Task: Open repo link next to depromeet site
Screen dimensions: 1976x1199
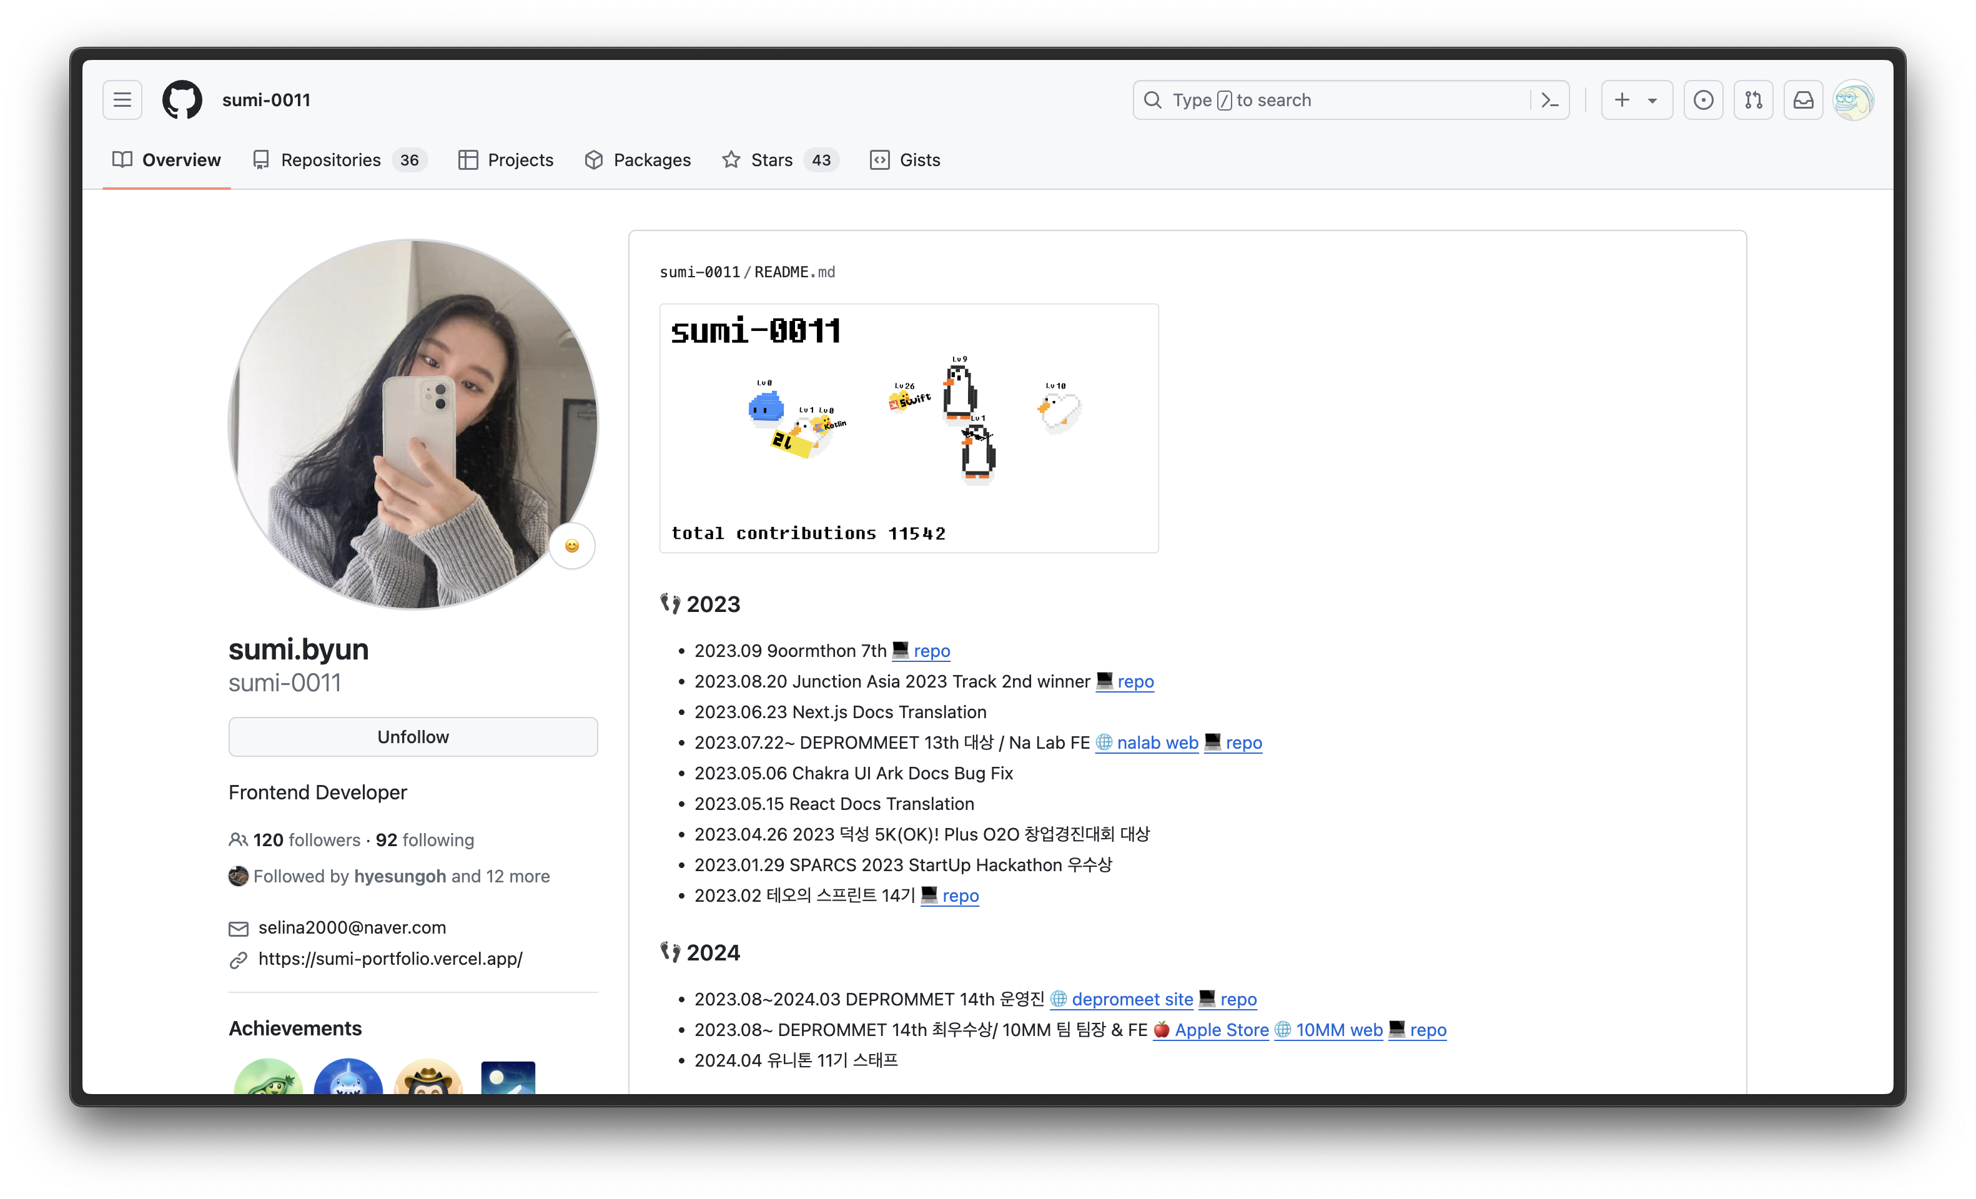Action: click(x=1228, y=999)
